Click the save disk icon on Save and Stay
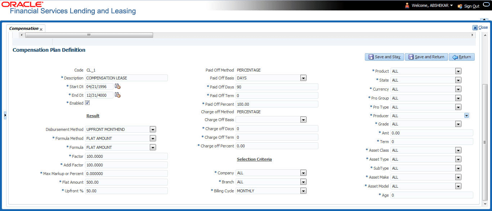The height and width of the screenshot is (211, 492). (x=371, y=57)
